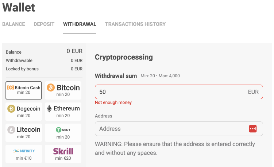The image size is (274, 167).
Task: Pick the Skrill payment logo
Action: click(63, 151)
